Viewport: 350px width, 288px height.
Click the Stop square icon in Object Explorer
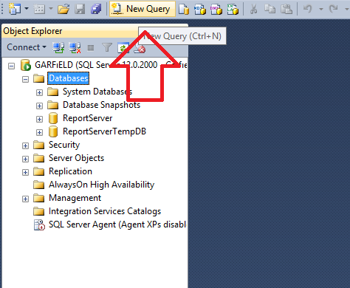(91, 48)
